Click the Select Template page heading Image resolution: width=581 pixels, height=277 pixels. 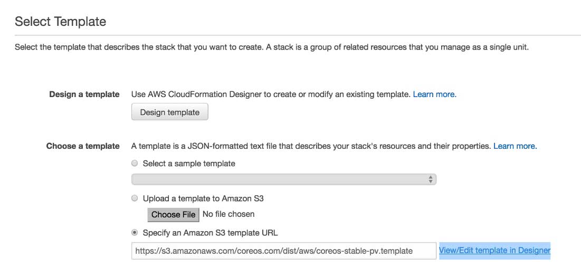[60, 22]
